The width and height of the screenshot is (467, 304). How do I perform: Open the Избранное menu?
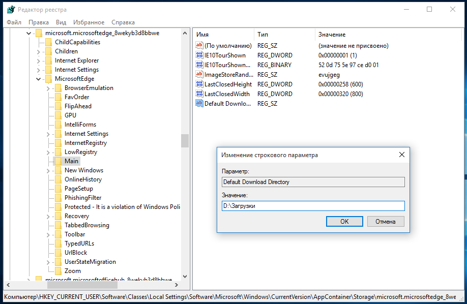pyautogui.click(x=89, y=22)
